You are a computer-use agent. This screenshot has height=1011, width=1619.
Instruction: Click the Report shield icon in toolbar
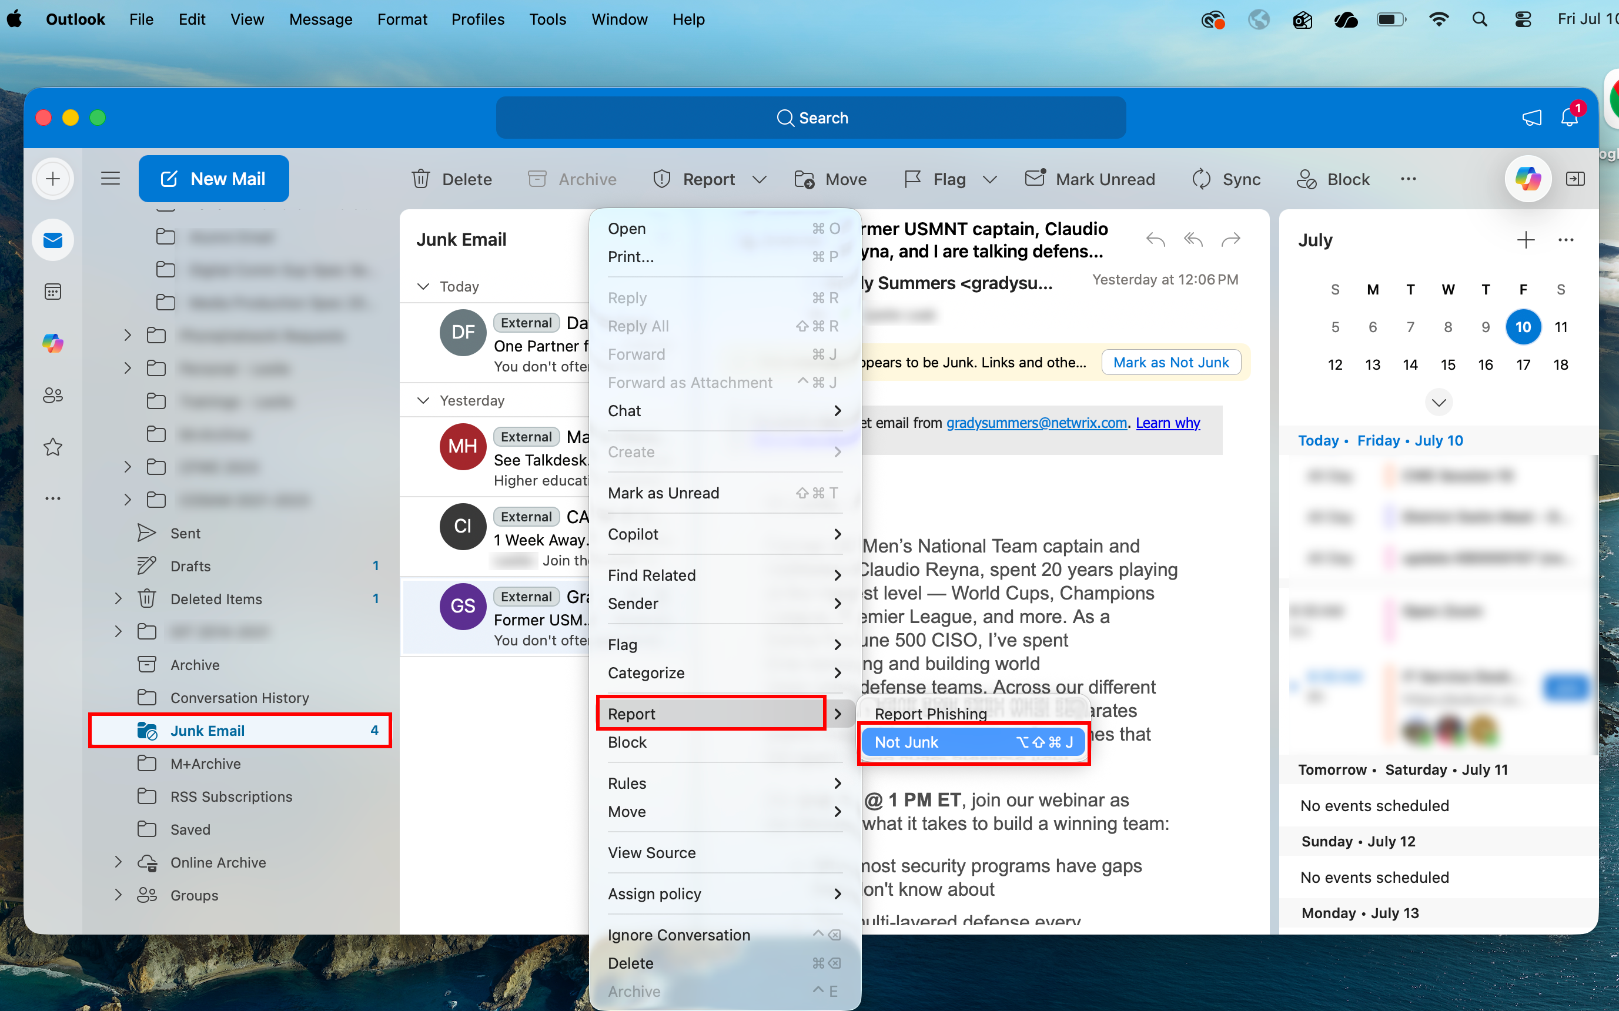(661, 179)
